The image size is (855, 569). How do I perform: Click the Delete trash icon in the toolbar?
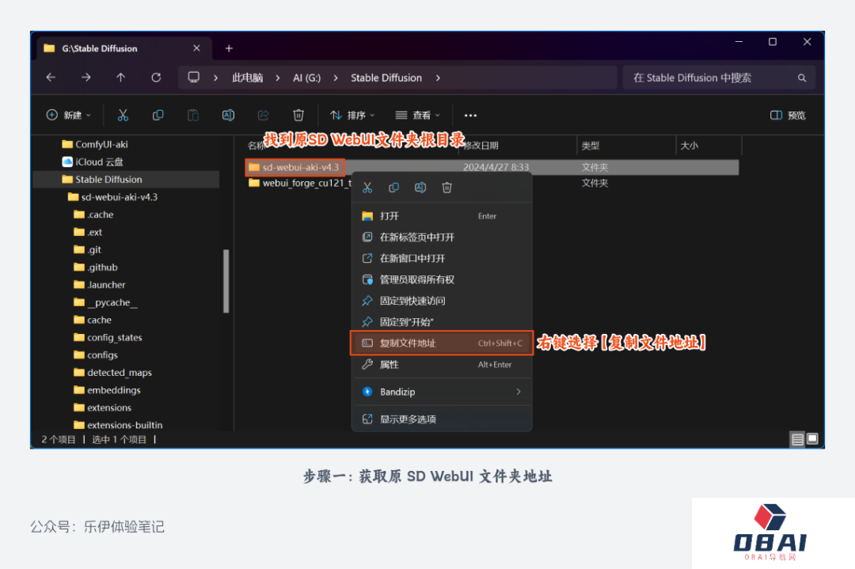point(298,115)
